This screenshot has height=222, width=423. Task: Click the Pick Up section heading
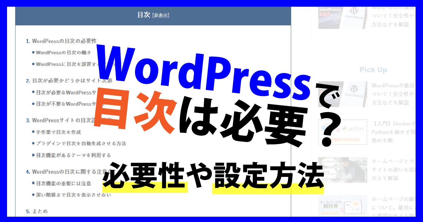coord(373,70)
